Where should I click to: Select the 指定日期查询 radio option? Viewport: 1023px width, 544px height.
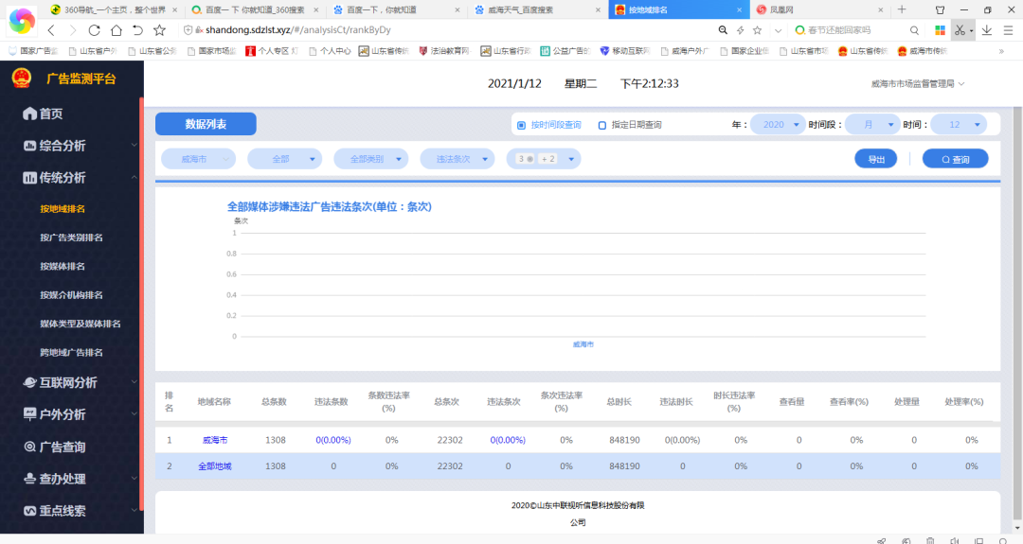(602, 125)
